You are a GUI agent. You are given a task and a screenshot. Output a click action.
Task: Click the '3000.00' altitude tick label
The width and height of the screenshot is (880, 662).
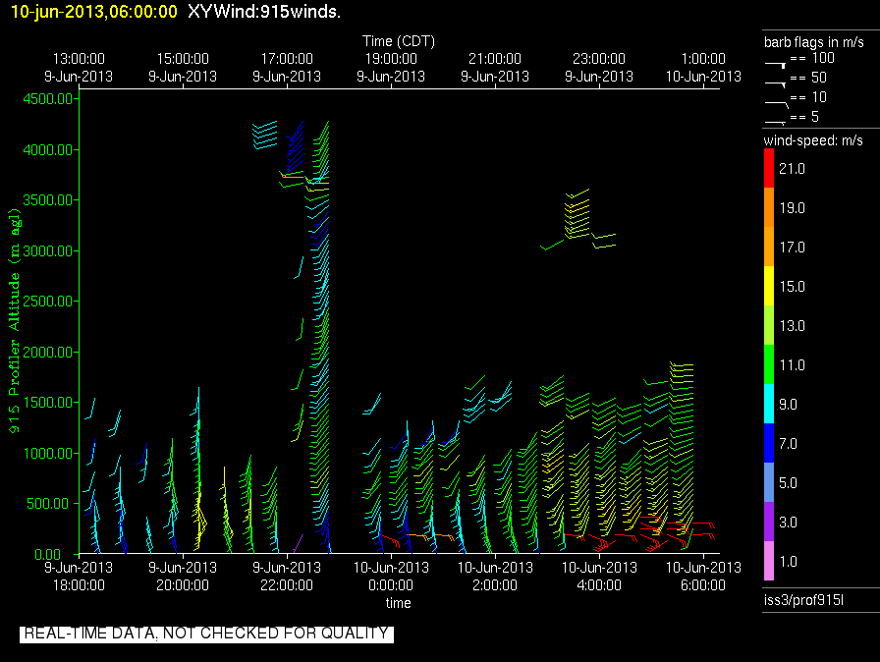pyautogui.click(x=48, y=250)
